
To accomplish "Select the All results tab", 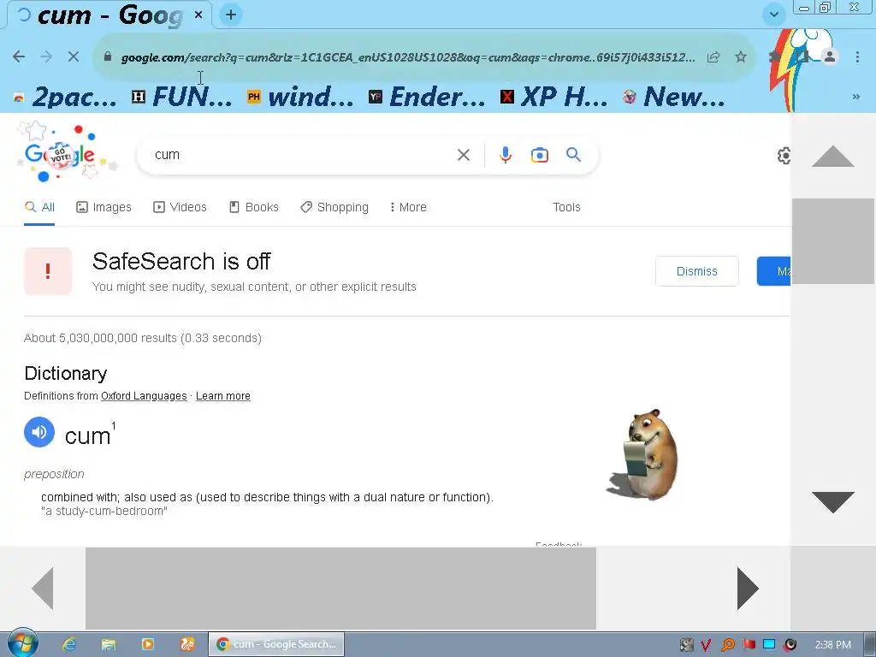I will [39, 207].
